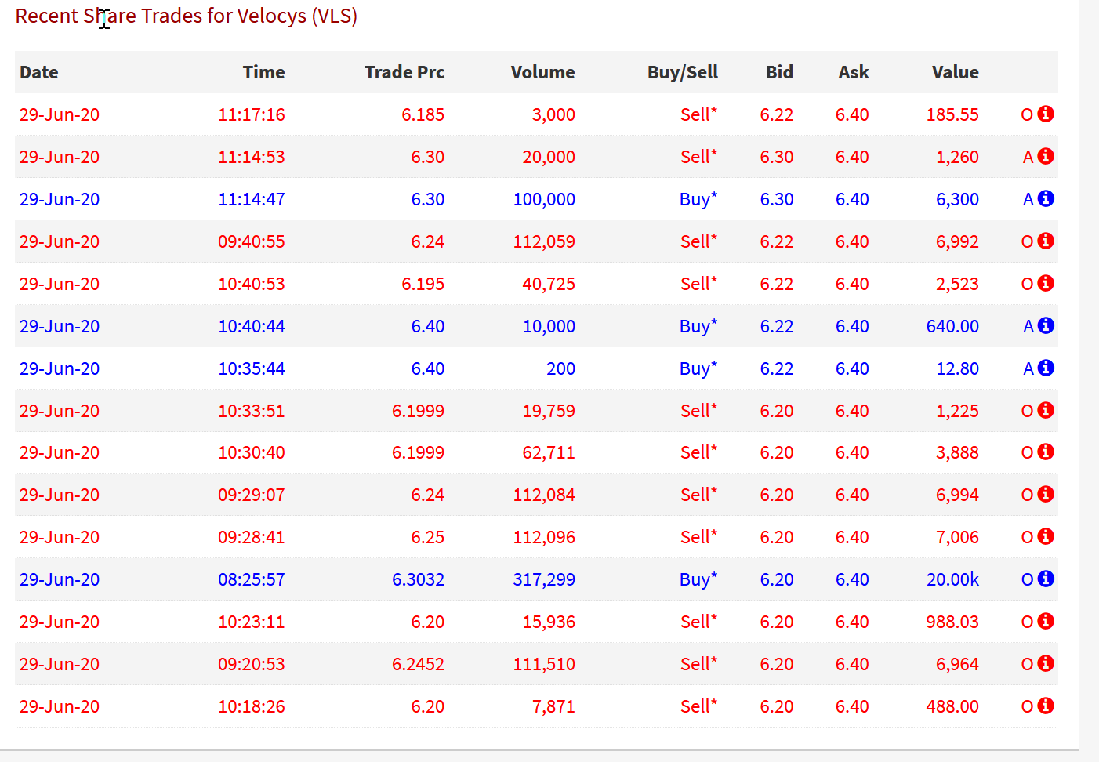Viewport: 1099px width, 762px height.
Task: Click time cell 08:25:57
Action: (x=251, y=579)
